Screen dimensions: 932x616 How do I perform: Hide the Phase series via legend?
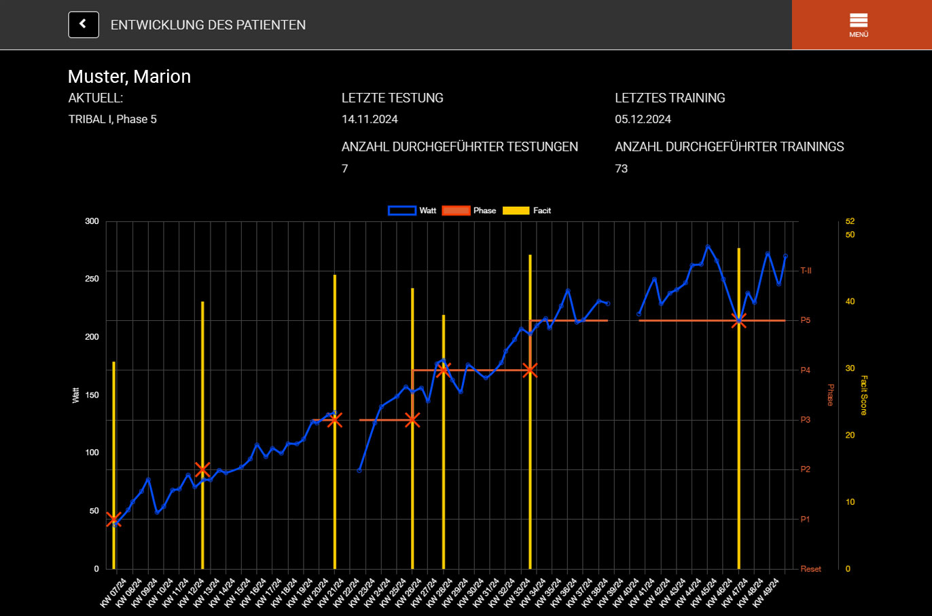click(x=456, y=210)
